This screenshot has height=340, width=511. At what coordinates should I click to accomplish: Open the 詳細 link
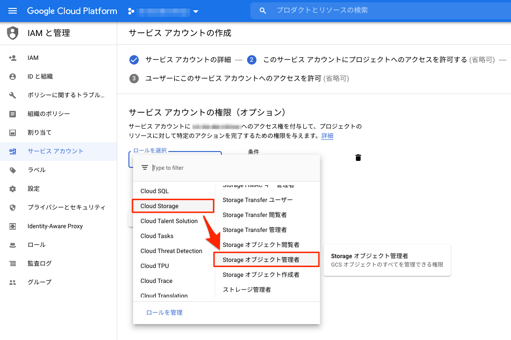327,136
